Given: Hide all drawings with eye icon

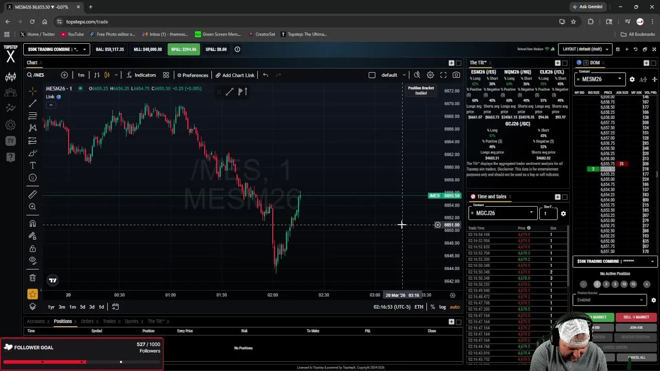Looking at the screenshot, I should point(32,261).
